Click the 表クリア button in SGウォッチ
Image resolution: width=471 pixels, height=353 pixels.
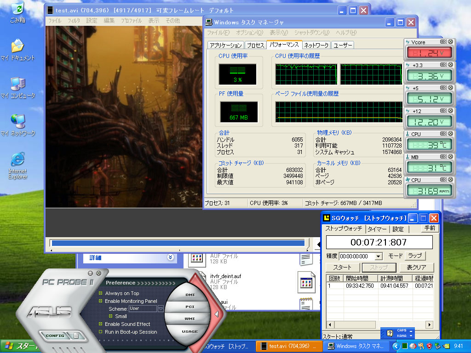416,267
